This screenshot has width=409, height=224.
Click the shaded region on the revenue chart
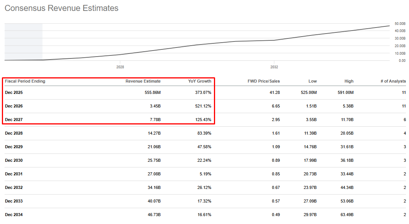[x=23, y=41]
